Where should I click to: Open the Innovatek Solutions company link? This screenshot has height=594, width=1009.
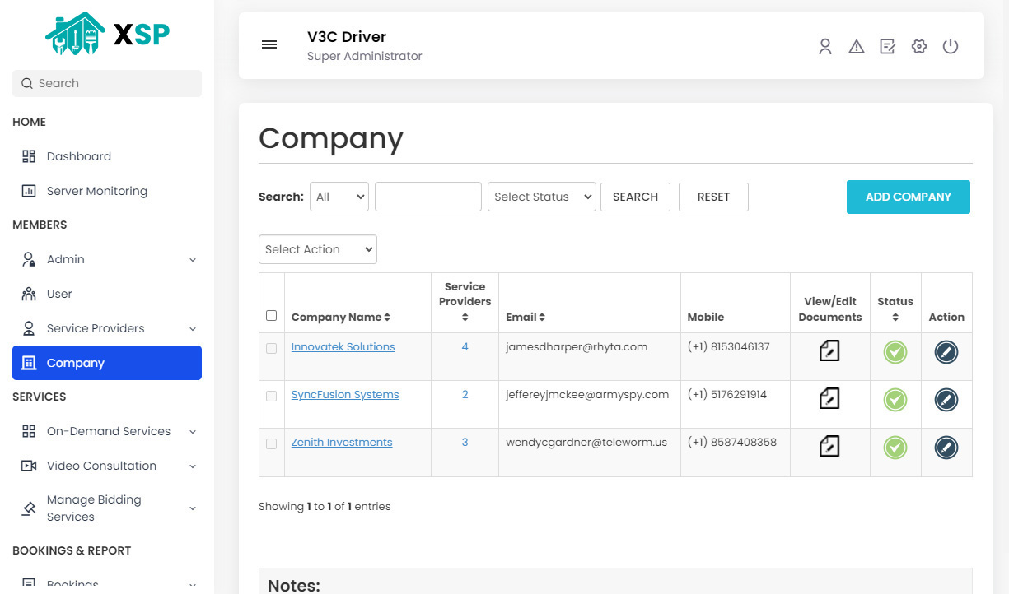[x=343, y=346]
